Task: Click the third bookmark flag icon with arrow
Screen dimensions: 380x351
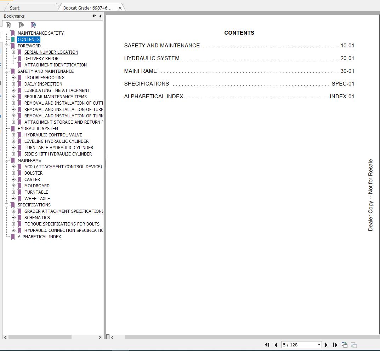Action: [34, 25]
